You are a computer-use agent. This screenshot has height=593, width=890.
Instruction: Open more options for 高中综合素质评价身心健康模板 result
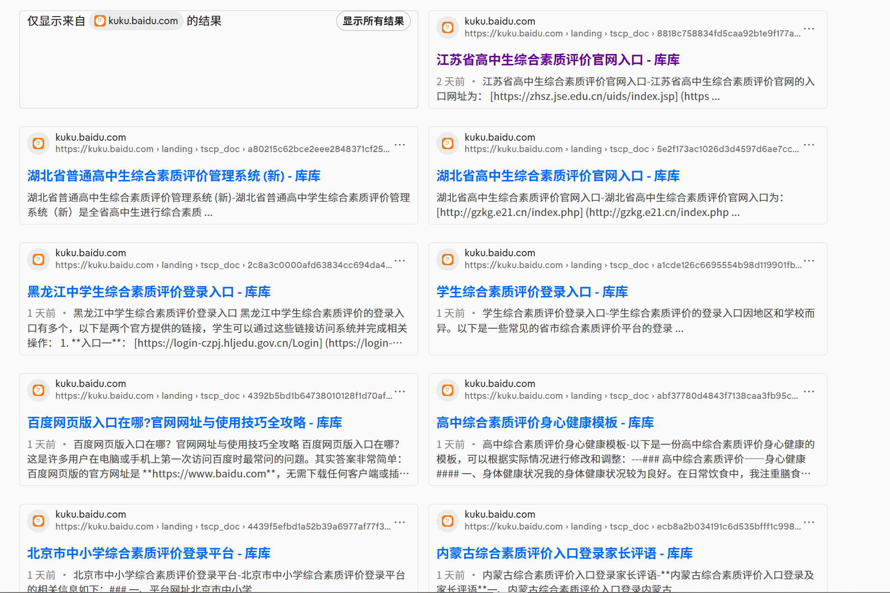(809, 392)
